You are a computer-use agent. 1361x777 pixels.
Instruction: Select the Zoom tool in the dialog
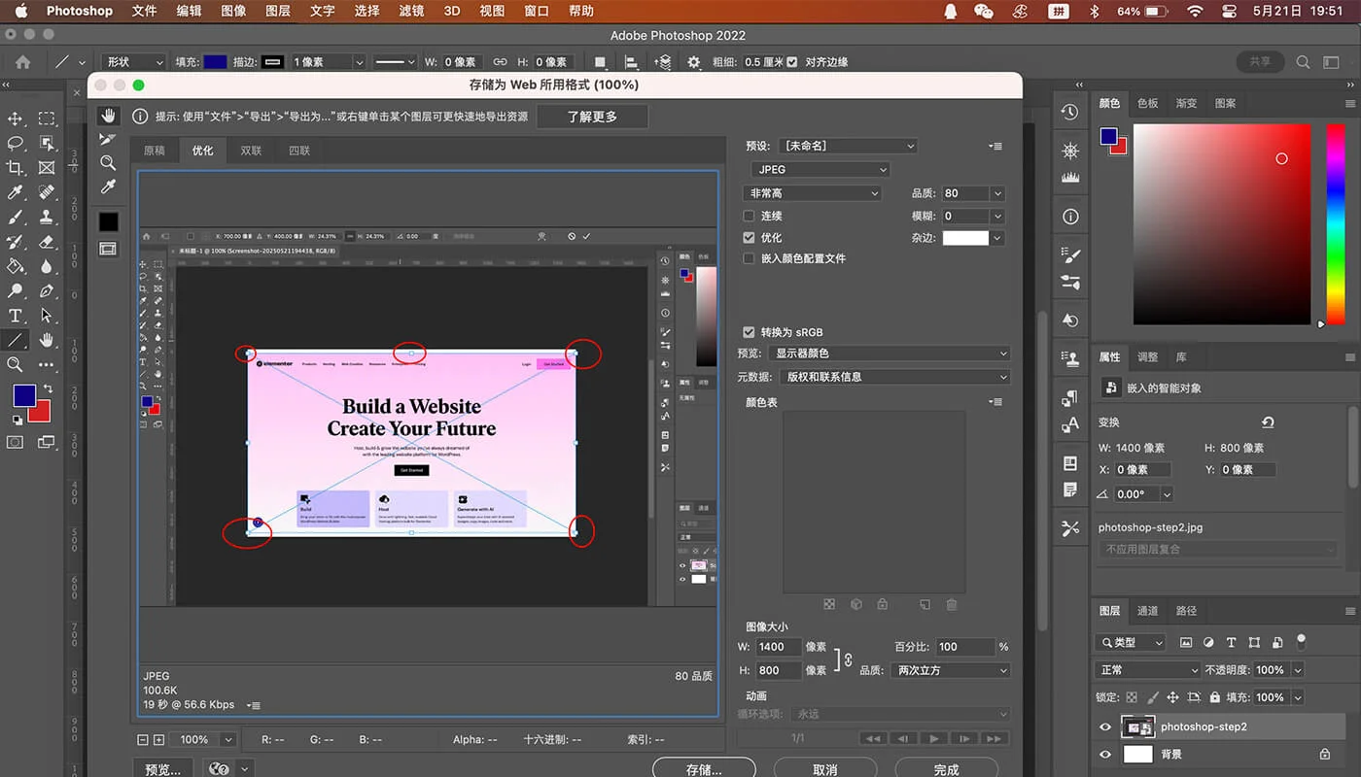(x=108, y=164)
